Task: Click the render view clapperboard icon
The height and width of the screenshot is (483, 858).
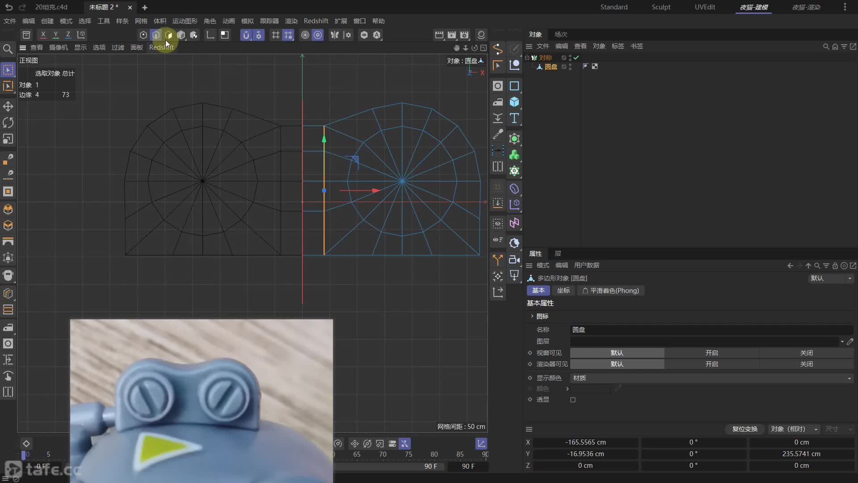Action: point(439,35)
